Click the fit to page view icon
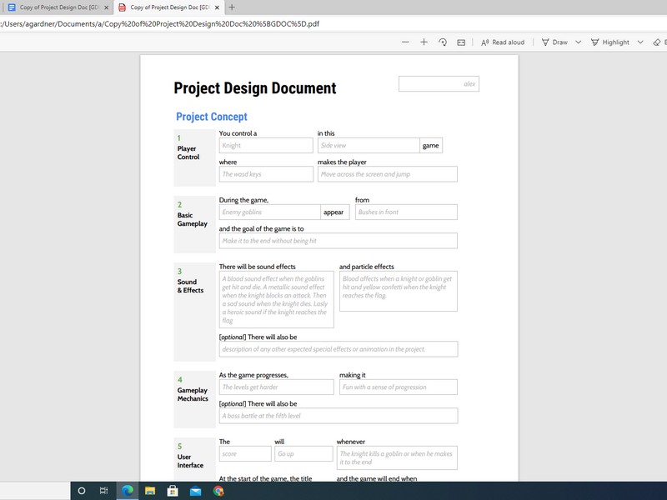 pos(461,42)
